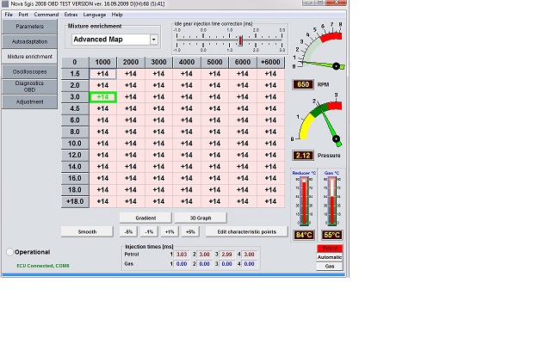Select the 1.5 ms row header
The width and height of the screenshot is (551, 344).
tap(75, 74)
